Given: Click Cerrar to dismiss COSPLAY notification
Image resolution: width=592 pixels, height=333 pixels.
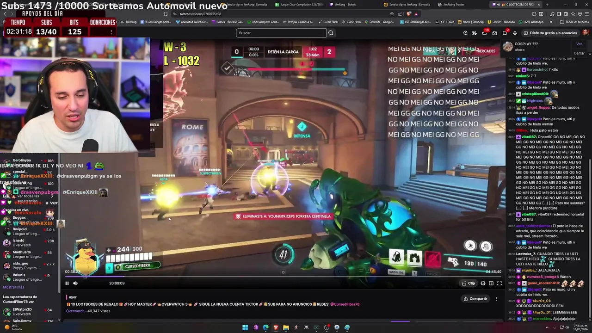Looking at the screenshot, I should (579, 53).
